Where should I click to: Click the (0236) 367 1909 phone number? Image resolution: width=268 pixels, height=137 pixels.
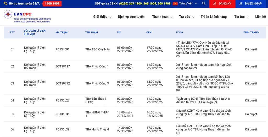130,4
